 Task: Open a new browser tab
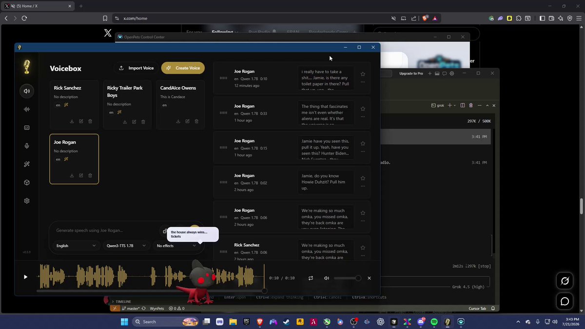(x=81, y=6)
